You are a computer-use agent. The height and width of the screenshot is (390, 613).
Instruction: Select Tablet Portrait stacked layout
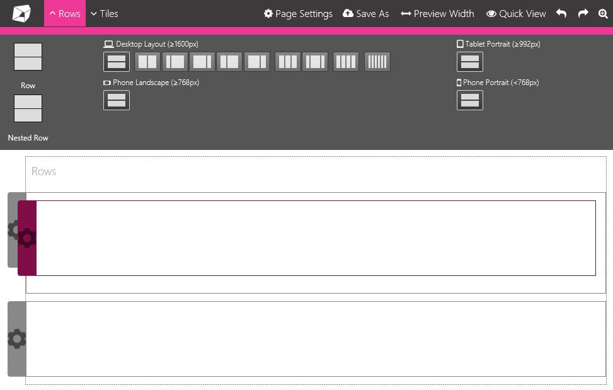tap(470, 62)
